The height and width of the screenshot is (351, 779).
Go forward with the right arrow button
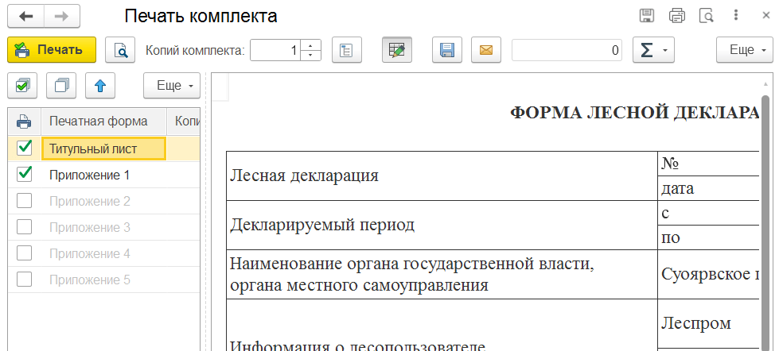[x=62, y=17]
